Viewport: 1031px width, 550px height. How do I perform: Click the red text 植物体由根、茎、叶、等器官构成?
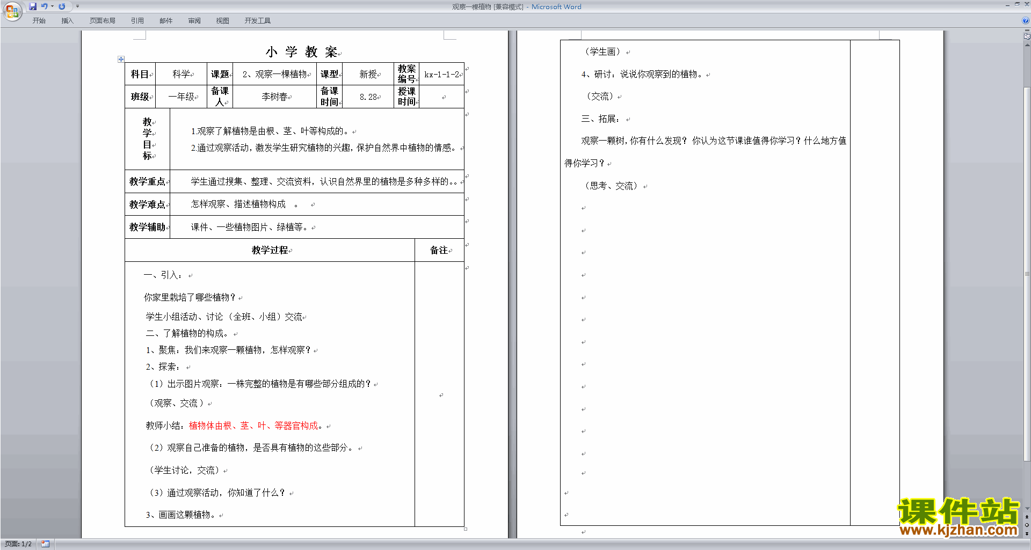point(253,426)
